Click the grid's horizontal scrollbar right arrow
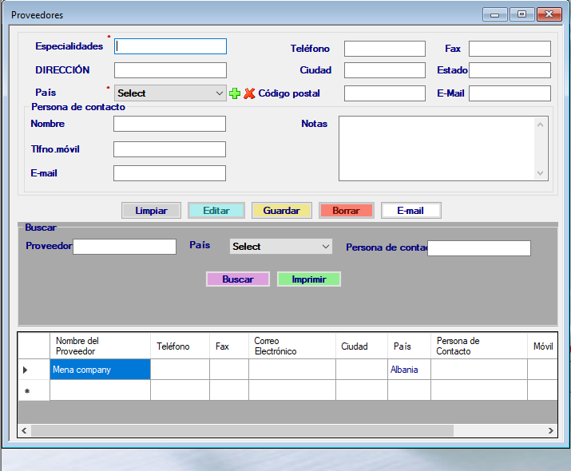This screenshot has height=471, width=571. [550, 430]
